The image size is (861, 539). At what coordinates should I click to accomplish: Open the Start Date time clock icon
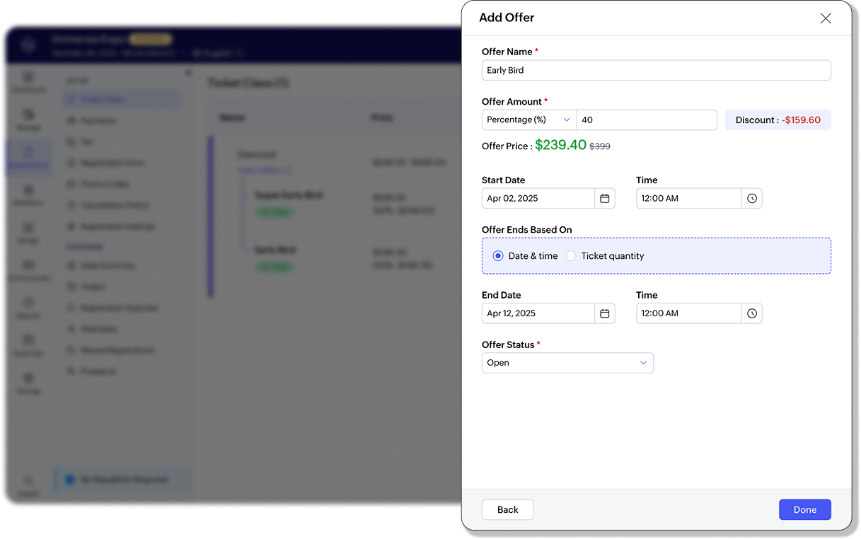(752, 199)
